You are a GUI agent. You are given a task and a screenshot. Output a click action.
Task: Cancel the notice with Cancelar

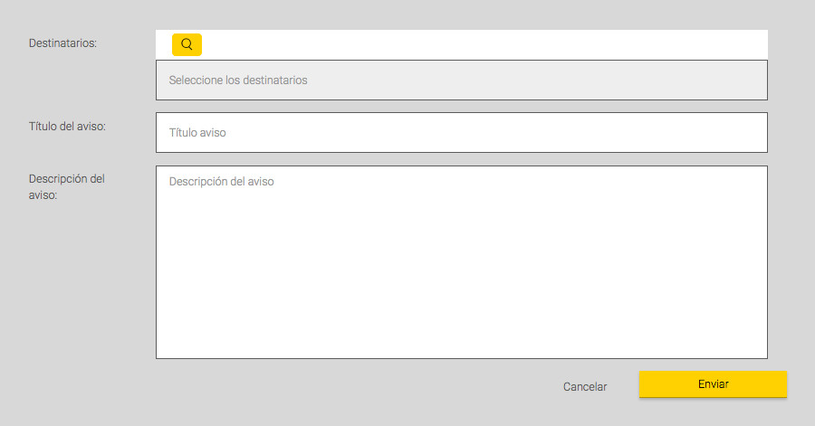[x=585, y=386]
